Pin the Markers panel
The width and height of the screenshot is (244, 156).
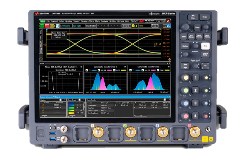tap(65, 100)
